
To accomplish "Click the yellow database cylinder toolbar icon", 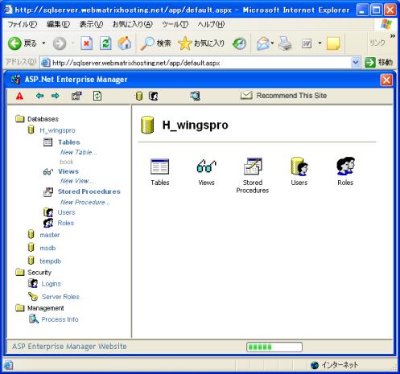I will coord(138,96).
